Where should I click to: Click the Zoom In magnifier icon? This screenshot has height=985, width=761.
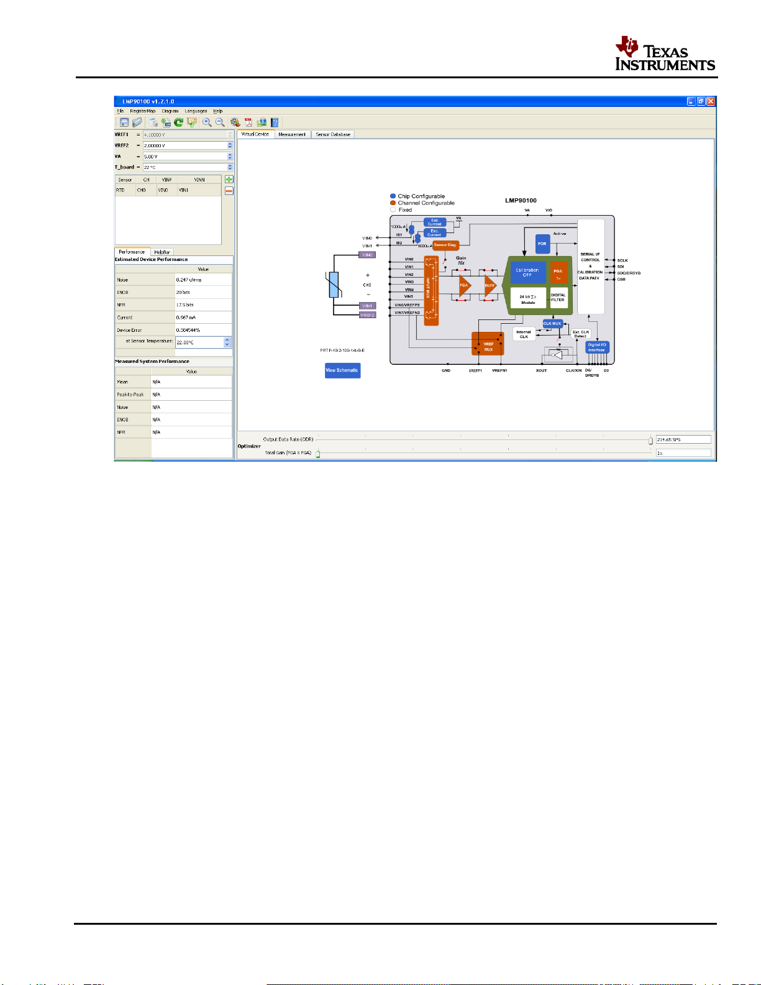[x=207, y=122]
